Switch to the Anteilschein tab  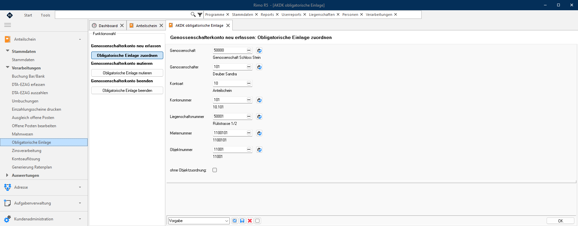click(146, 26)
